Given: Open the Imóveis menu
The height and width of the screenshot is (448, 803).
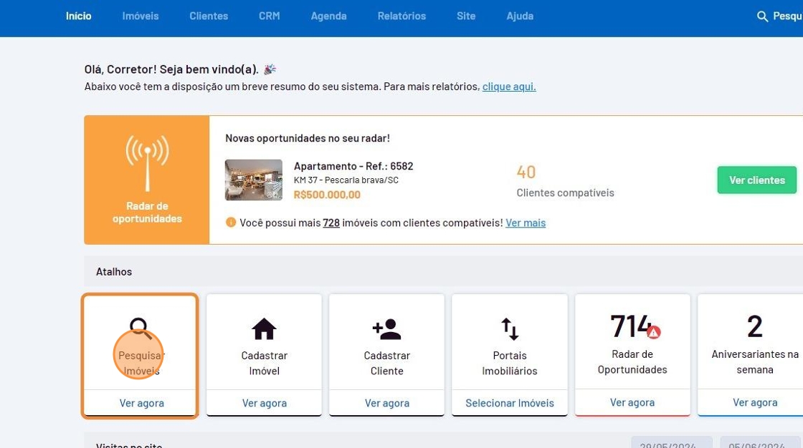Looking at the screenshot, I should 141,16.
